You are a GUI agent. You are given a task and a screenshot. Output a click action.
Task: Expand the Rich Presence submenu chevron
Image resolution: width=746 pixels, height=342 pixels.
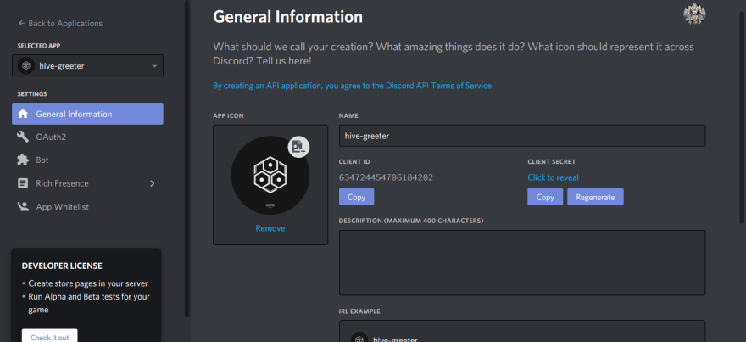point(153,183)
